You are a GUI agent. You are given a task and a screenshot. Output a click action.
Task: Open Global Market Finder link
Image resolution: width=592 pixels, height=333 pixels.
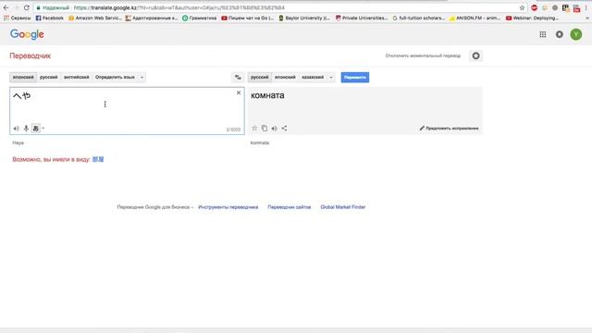[343, 207]
